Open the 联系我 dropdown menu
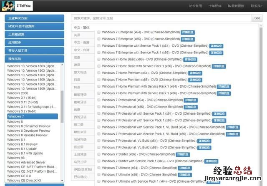 pos(257,6)
